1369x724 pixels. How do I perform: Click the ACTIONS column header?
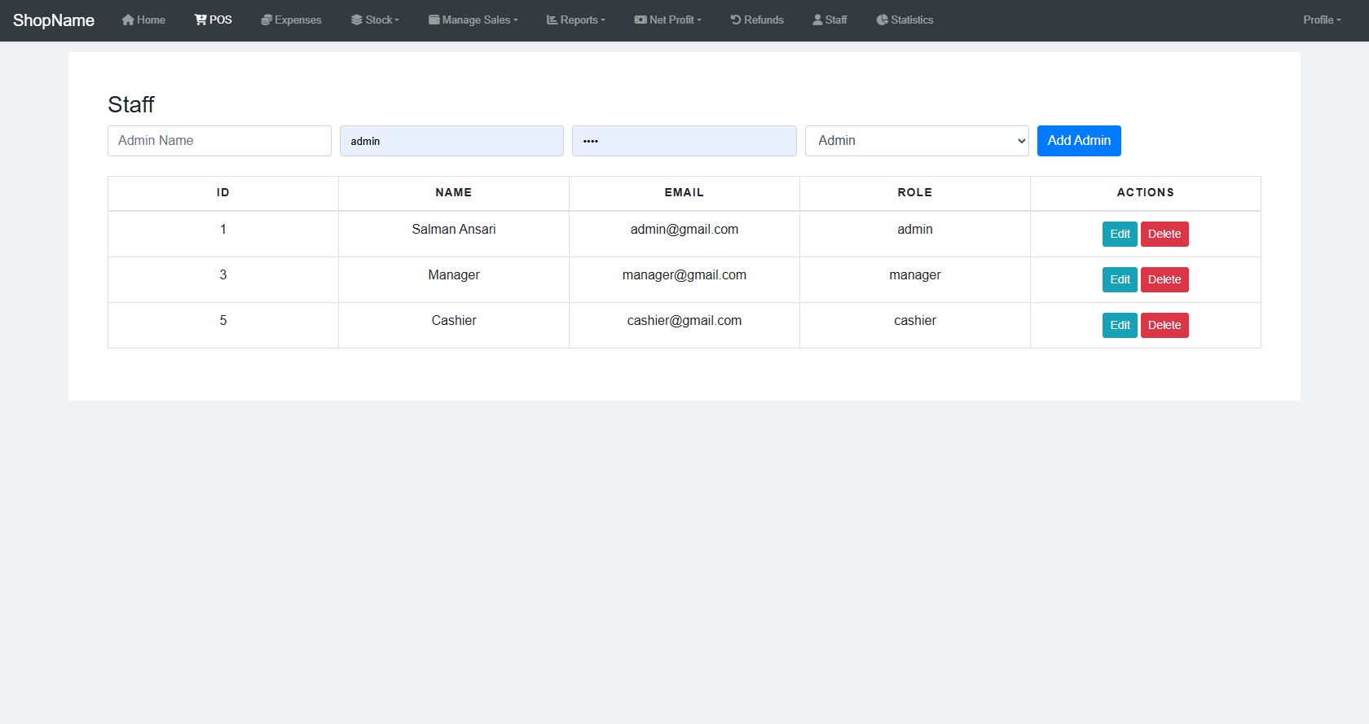tap(1146, 193)
